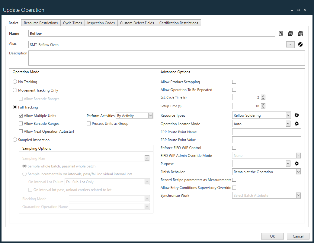Switch to the Cycle Times tab
This screenshot has height=243, width=314.
coord(72,23)
